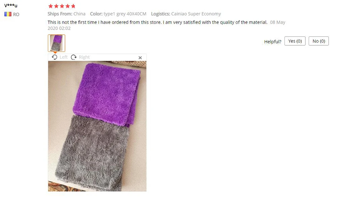Click the Color: type1 grey 40X40CM text
This screenshot has width=337, height=198.
[118, 14]
